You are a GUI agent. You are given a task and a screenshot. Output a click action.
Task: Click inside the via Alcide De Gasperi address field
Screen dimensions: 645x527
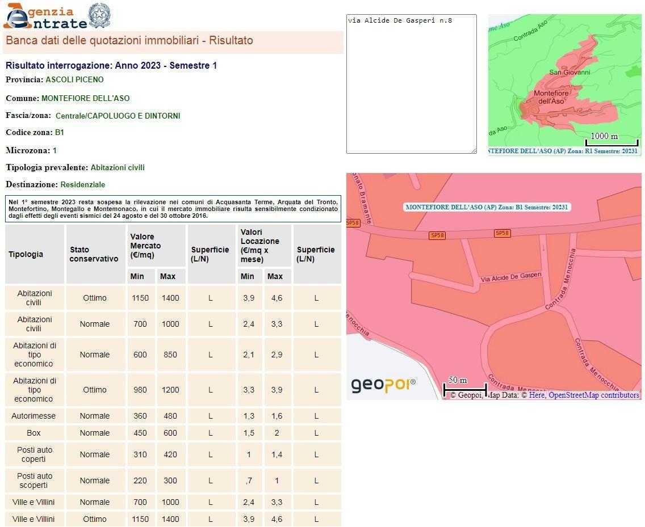411,85
